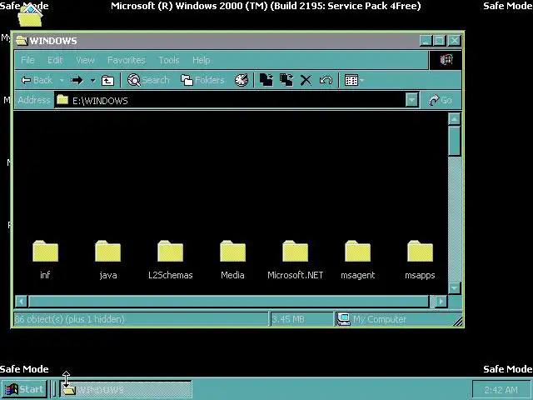Open the Forward history dropdown arrow

pyautogui.click(x=92, y=80)
